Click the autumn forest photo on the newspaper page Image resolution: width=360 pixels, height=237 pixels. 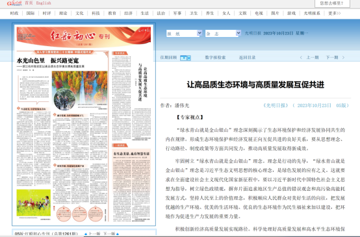click(80, 88)
